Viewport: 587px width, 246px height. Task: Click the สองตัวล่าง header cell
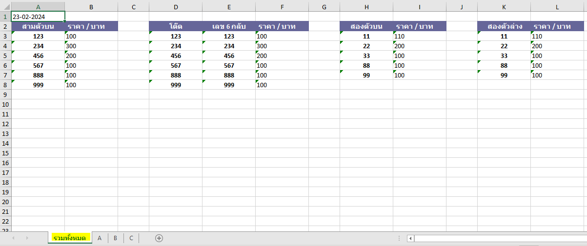504,26
